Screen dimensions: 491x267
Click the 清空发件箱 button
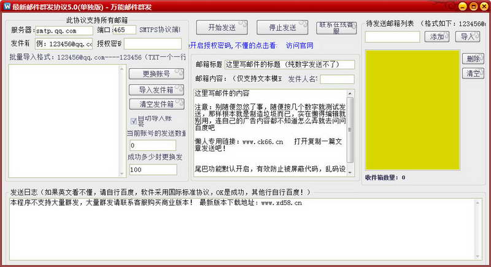click(157, 104)
